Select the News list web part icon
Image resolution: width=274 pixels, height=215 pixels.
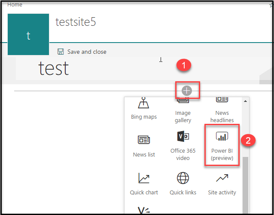pos(144,140)
